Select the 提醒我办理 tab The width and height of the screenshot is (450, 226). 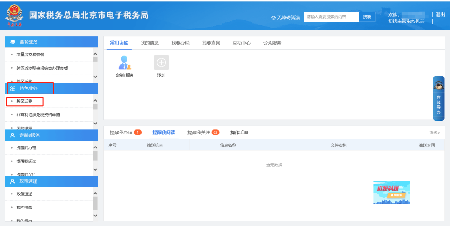coord(121,133)
